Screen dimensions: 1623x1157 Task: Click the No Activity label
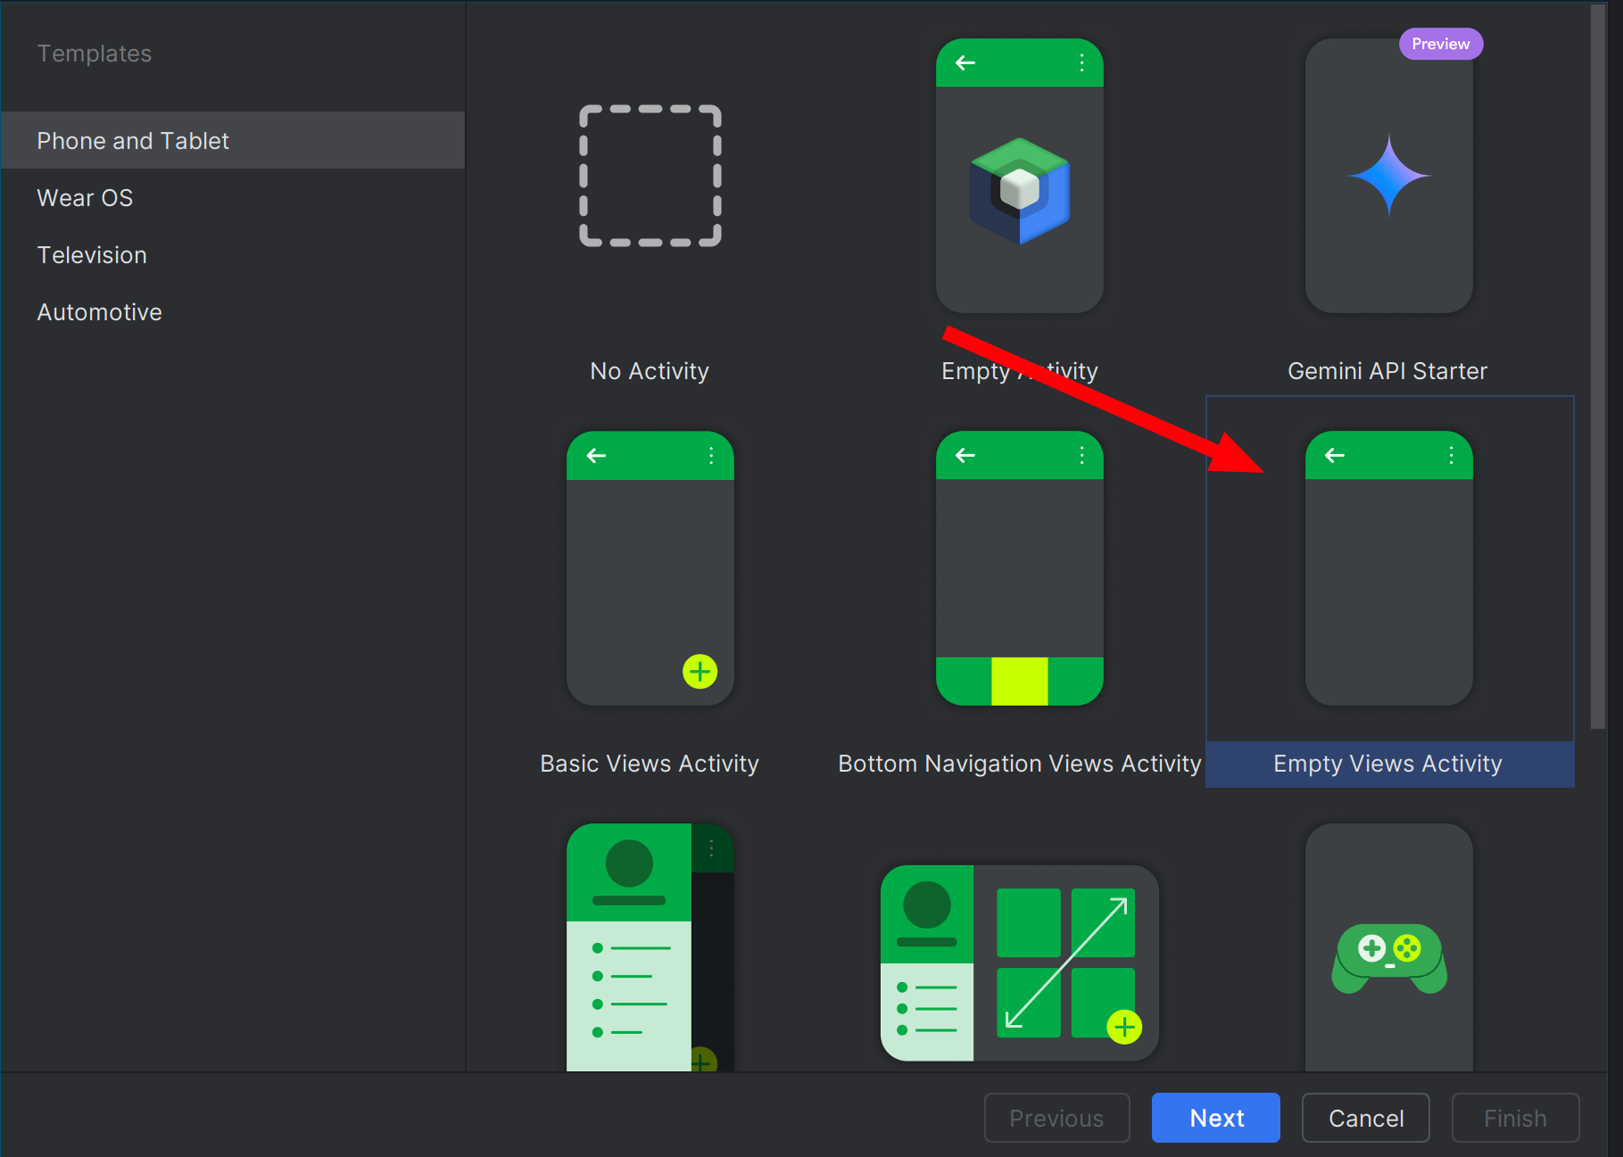click(650, 371)
